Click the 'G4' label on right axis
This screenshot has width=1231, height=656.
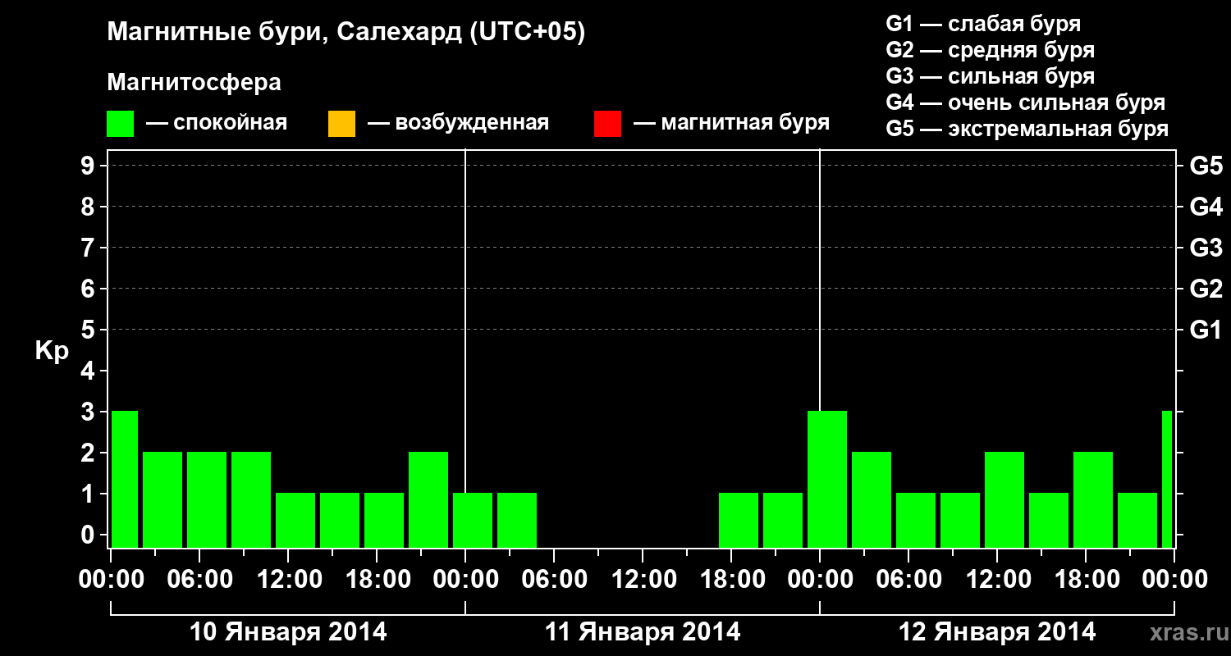[x=1206, y=207]
